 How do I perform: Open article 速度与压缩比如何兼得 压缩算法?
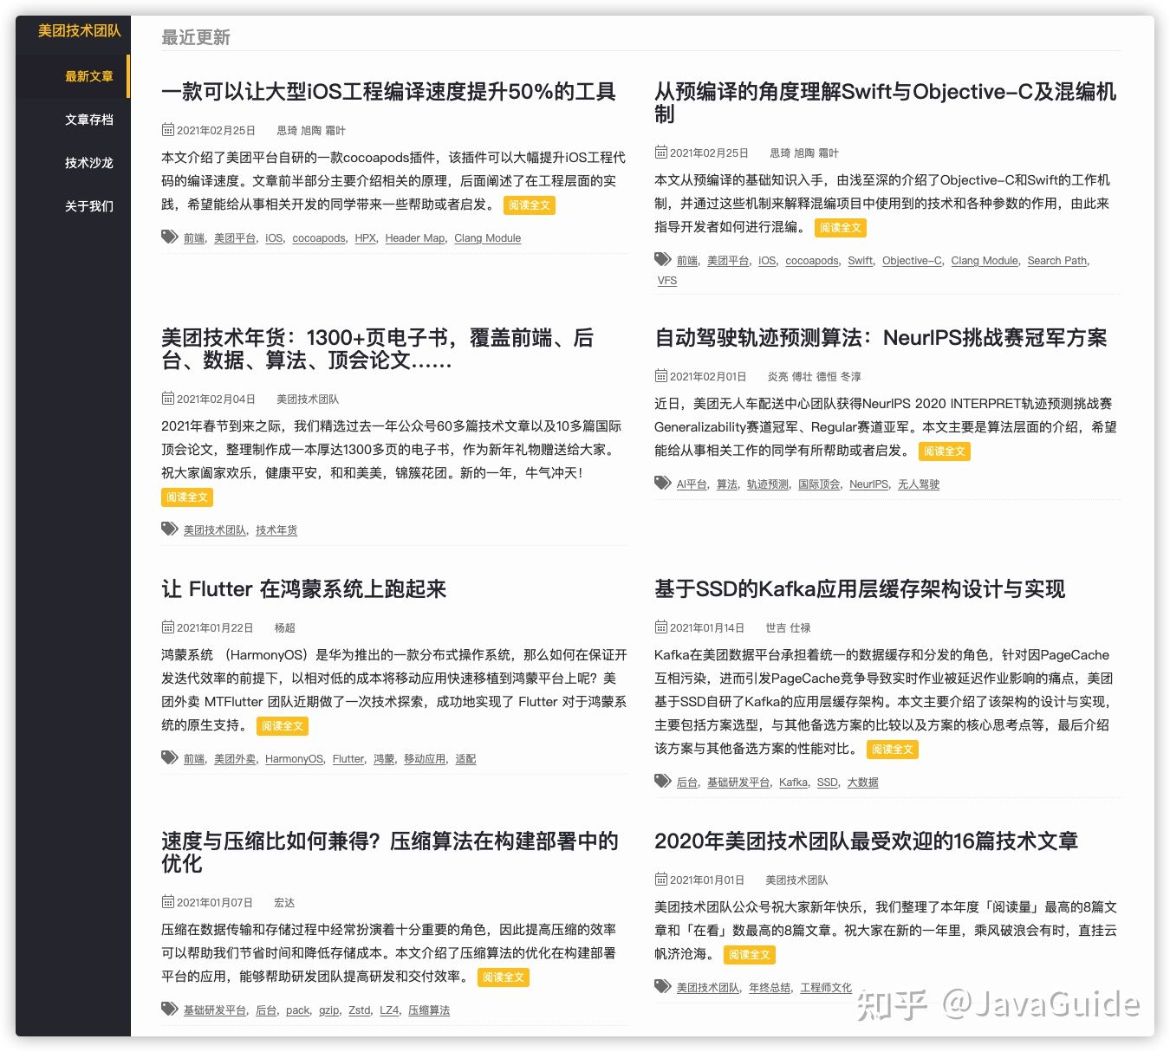[389, 853]
